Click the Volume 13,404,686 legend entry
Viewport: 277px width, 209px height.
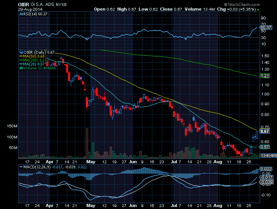tap(40, 68)
